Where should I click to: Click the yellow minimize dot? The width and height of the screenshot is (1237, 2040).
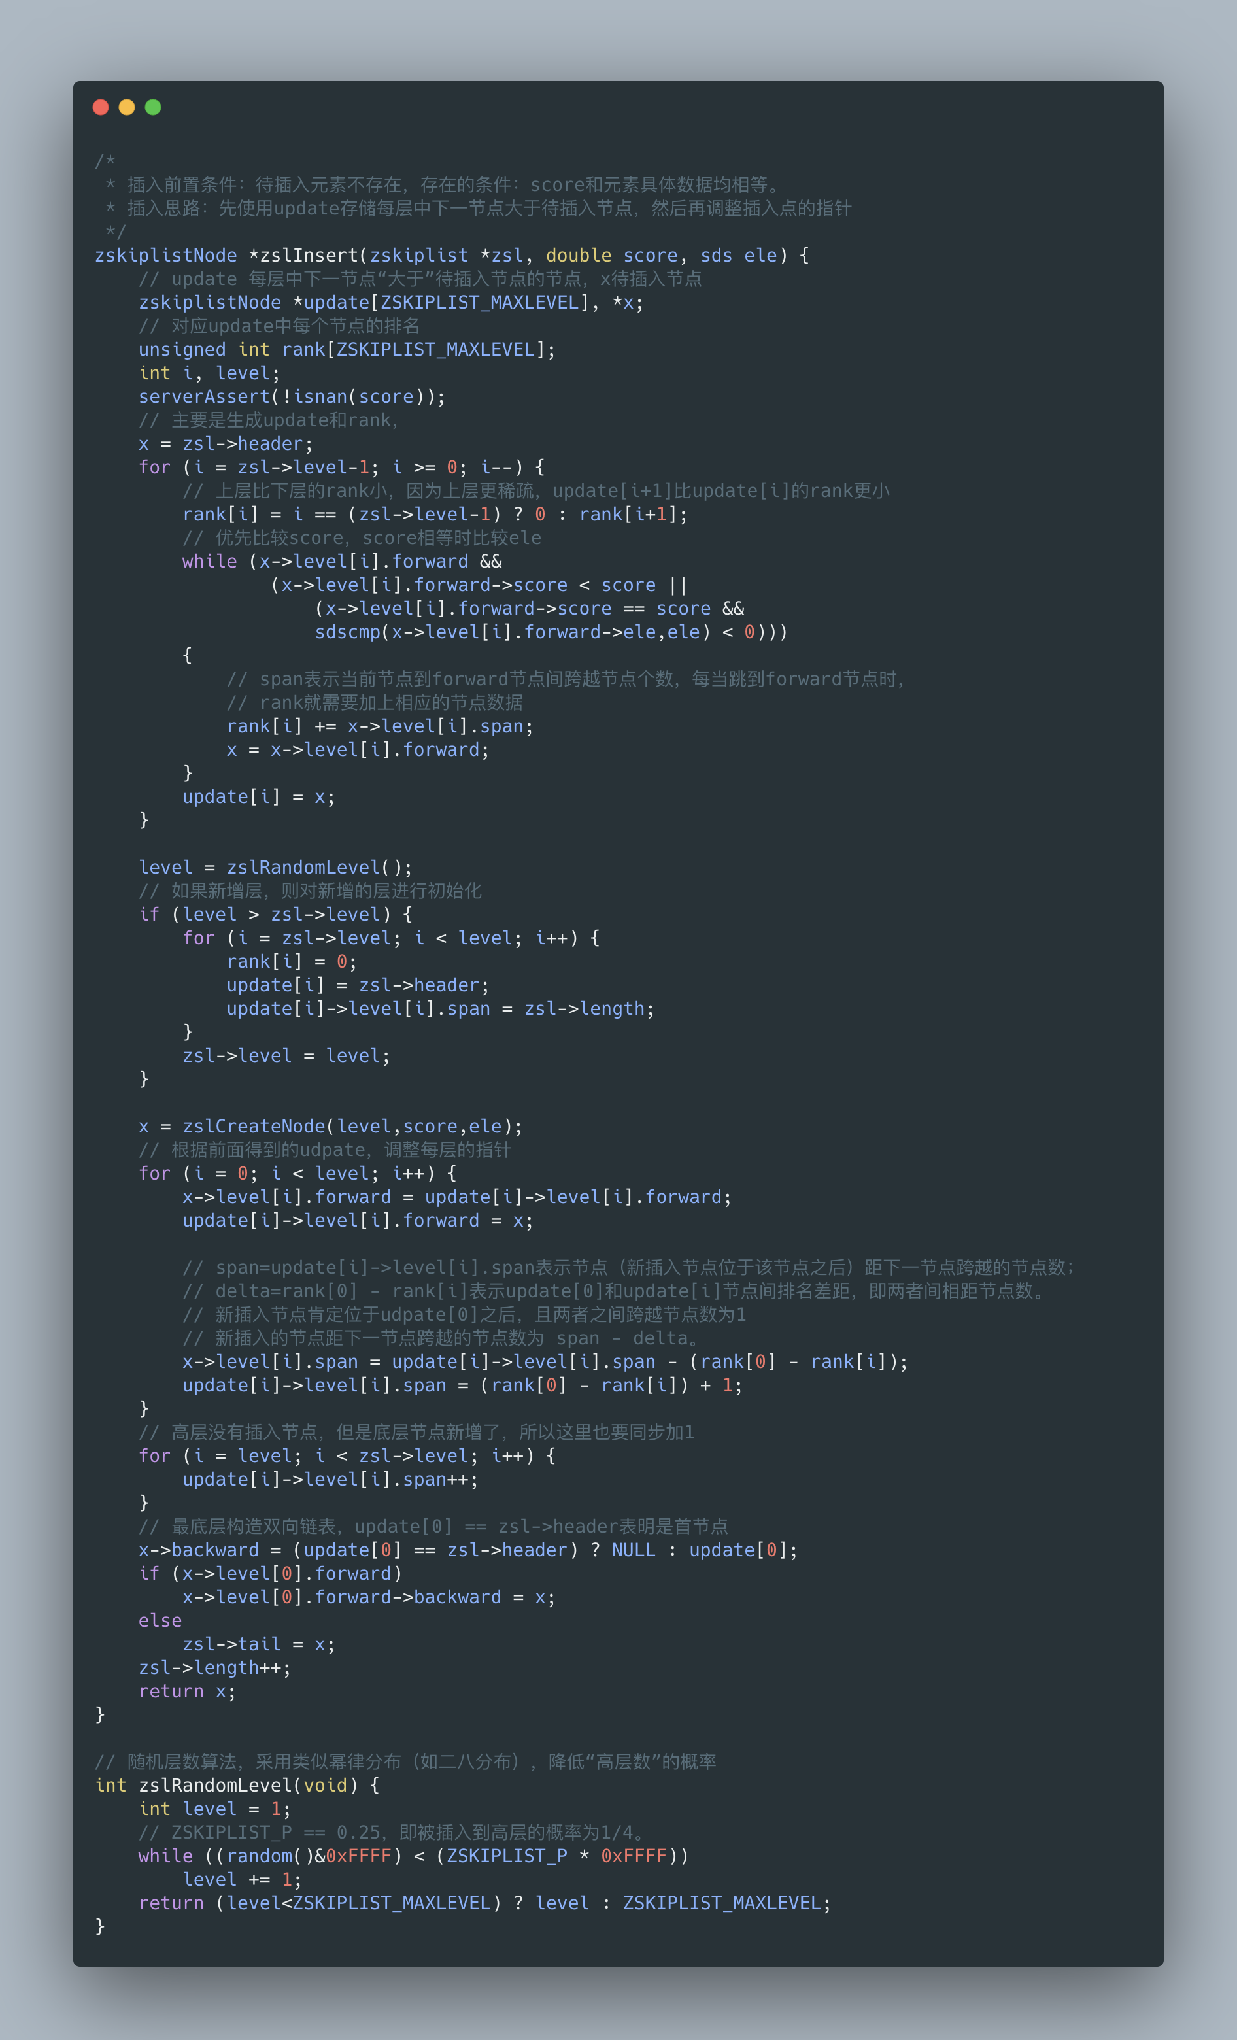click(127, 107)
